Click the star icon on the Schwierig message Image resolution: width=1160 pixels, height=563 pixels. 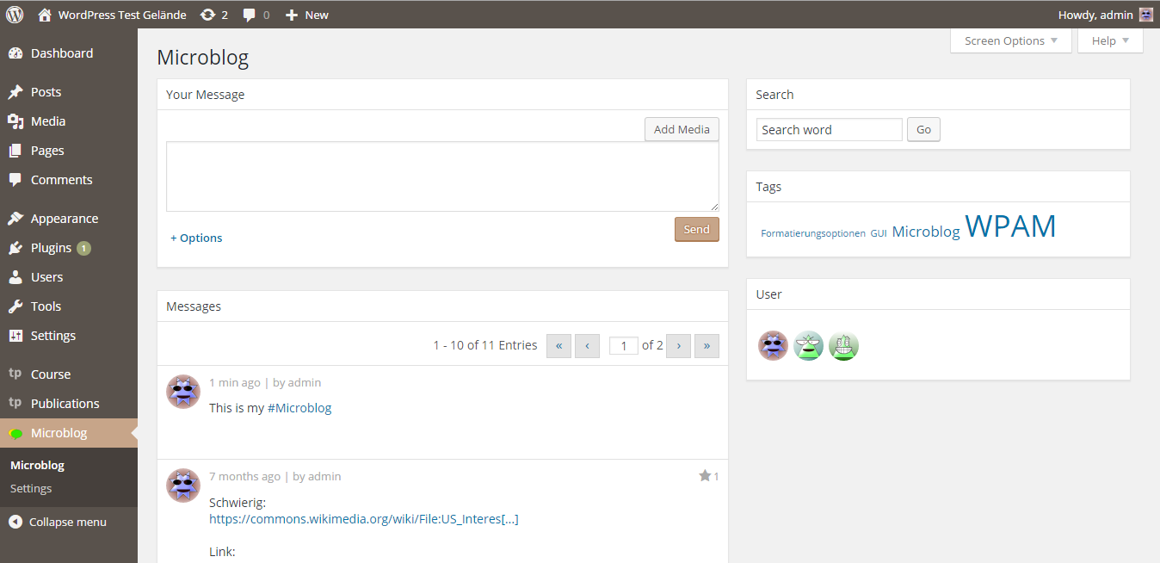pyautogui.click(x=705, y=476)
